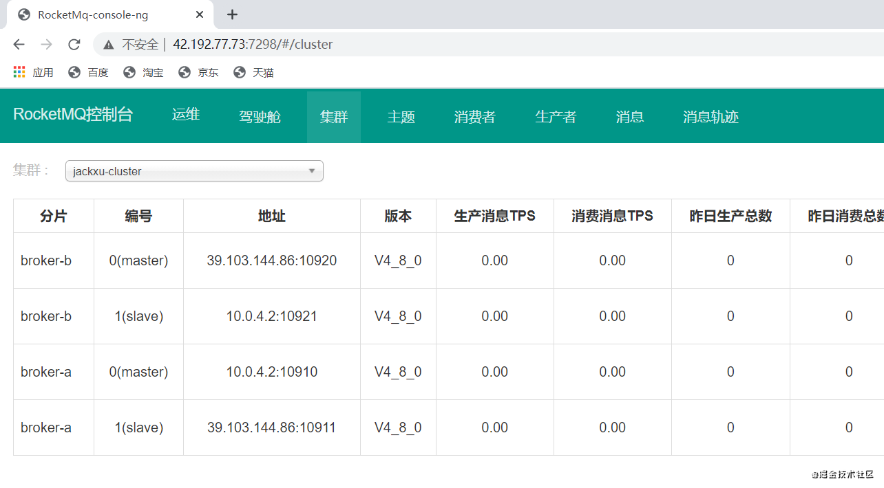Click the not-secure warning triangle icon
This screenshot has height=488, width=884.
[x=109, y=45]
